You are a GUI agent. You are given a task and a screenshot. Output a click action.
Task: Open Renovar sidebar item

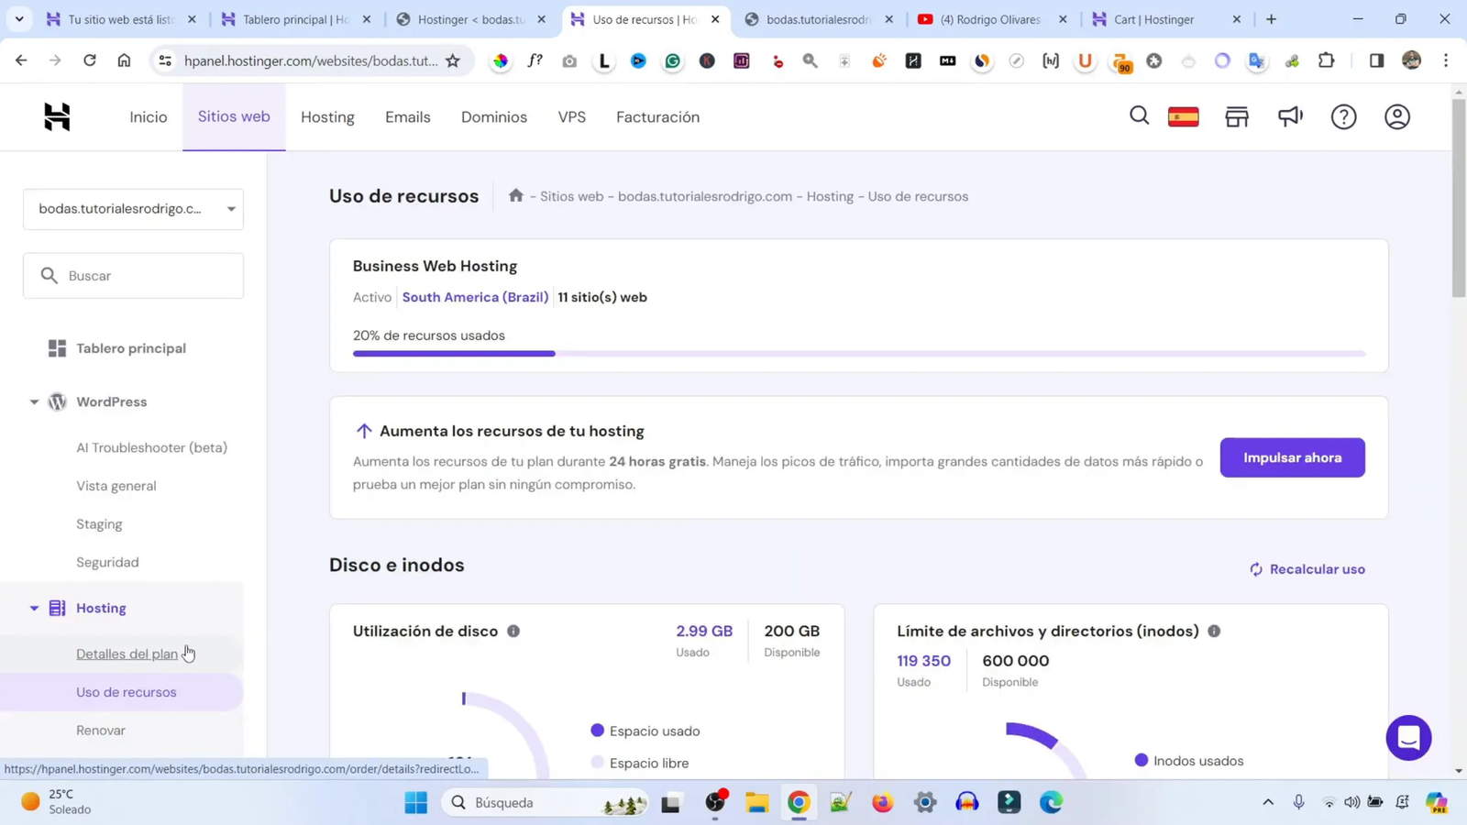(101, 731)
